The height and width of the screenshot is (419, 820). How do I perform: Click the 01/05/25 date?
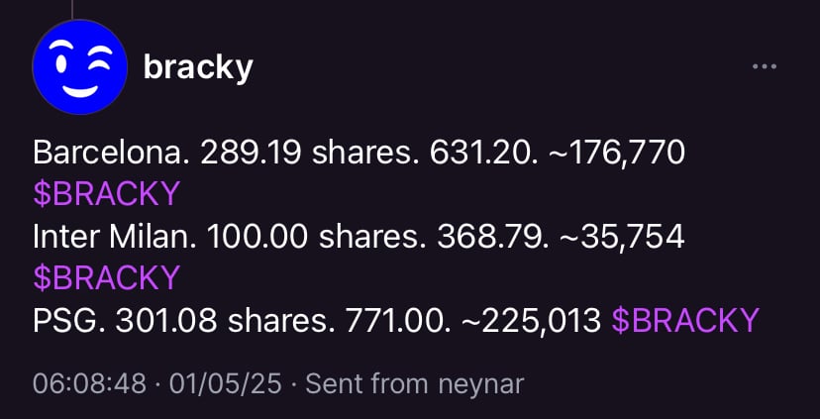pyautogui.click(x=226, y=384)
